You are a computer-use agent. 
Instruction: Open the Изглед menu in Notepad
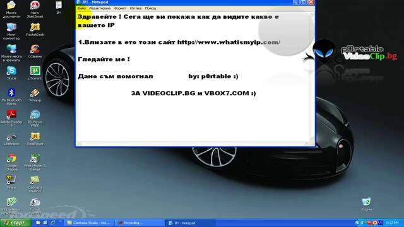click(136, 8)
